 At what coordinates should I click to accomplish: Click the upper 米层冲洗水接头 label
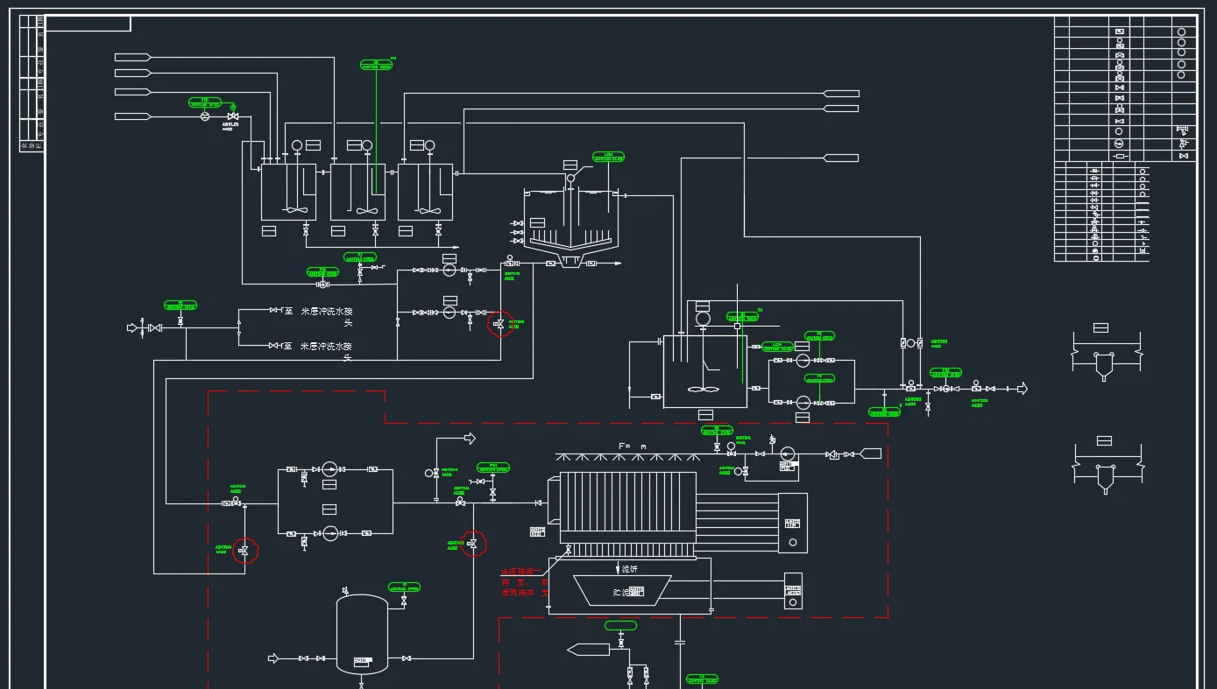click(x=326, y=312)
